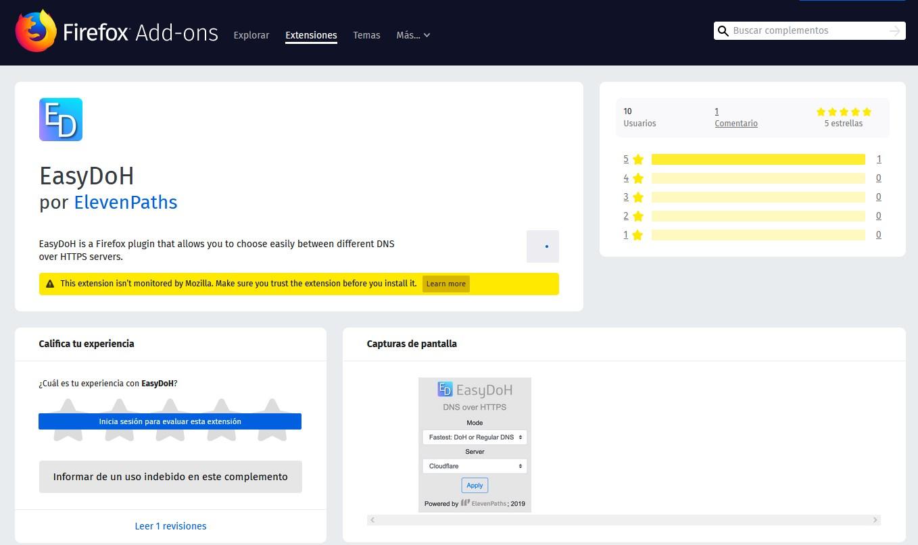Click the 2-star review count
This screenshot has width=918, height=545.
879,216
